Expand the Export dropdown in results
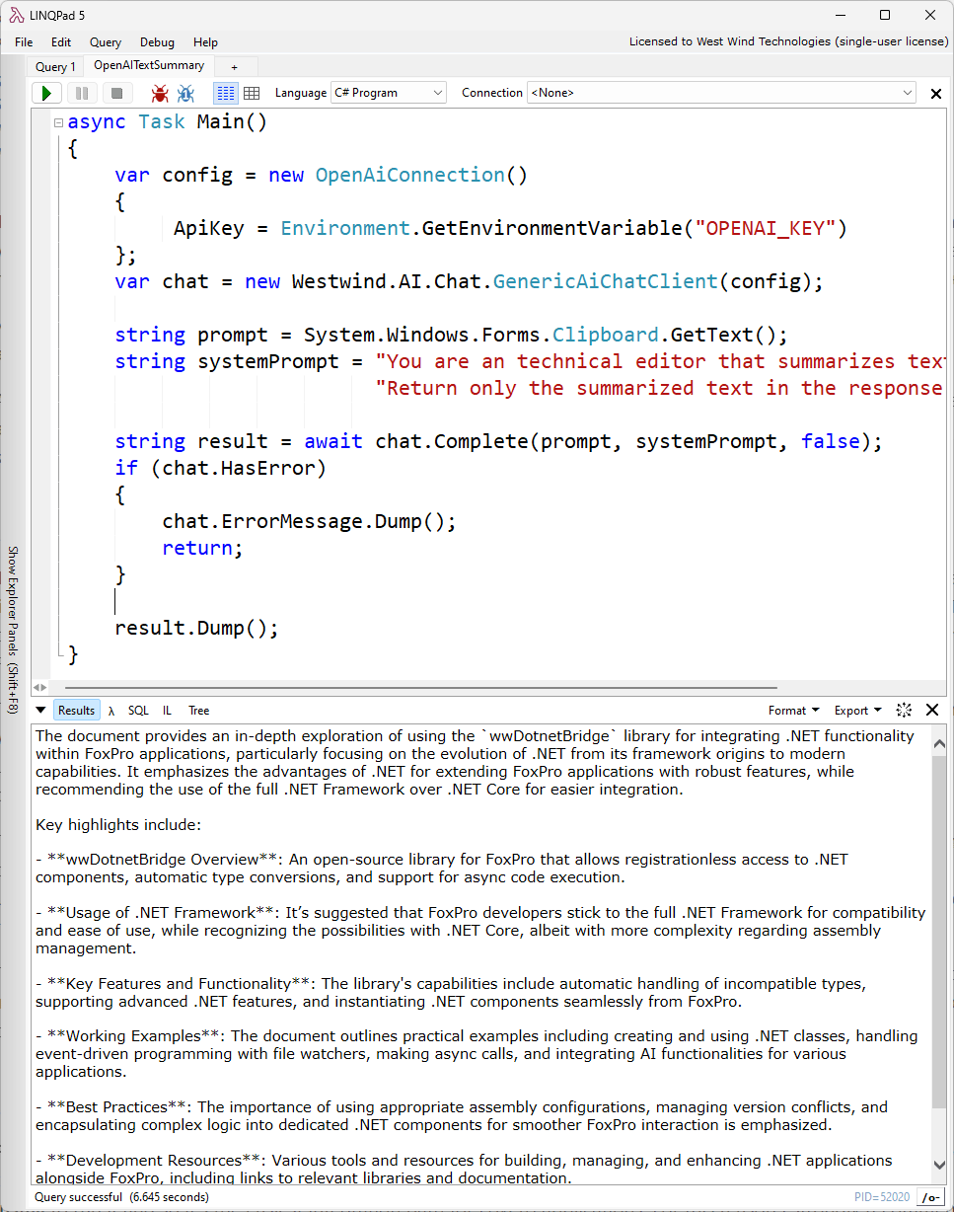Viewport: 954px width, 1212px height. pyautogui.click(x=857, y=711)
